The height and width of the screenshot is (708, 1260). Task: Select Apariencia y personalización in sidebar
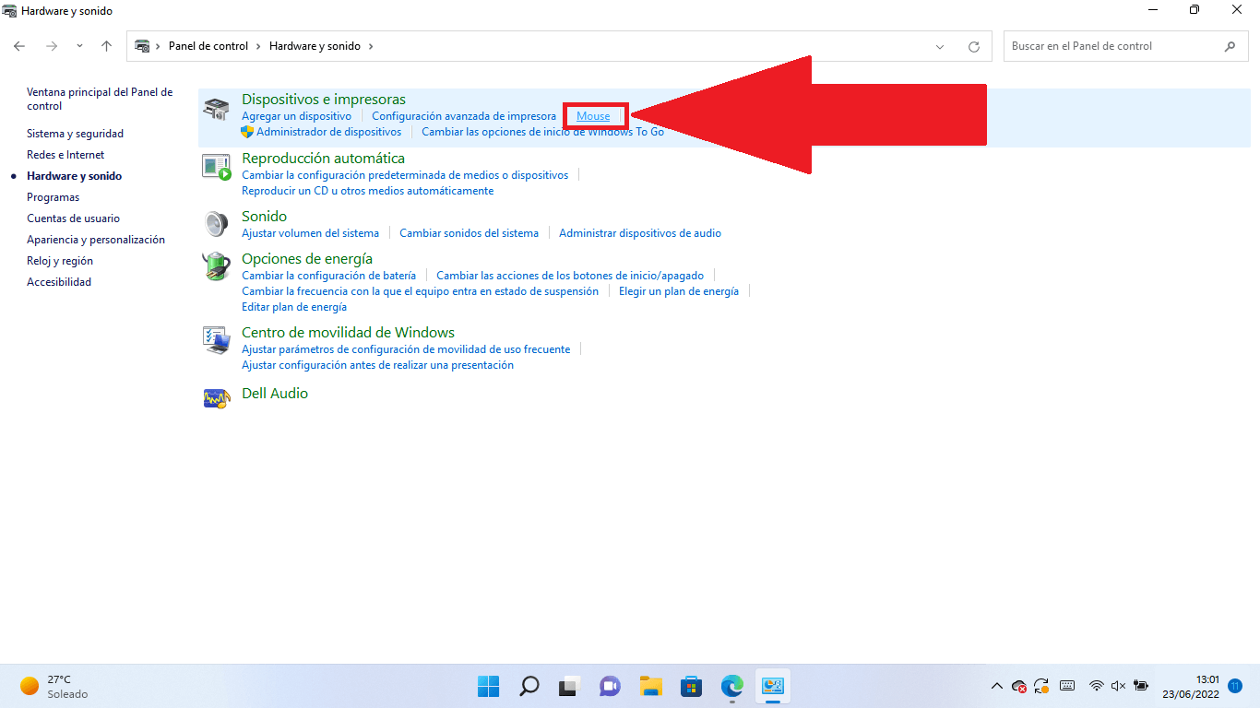pos(96,240)
